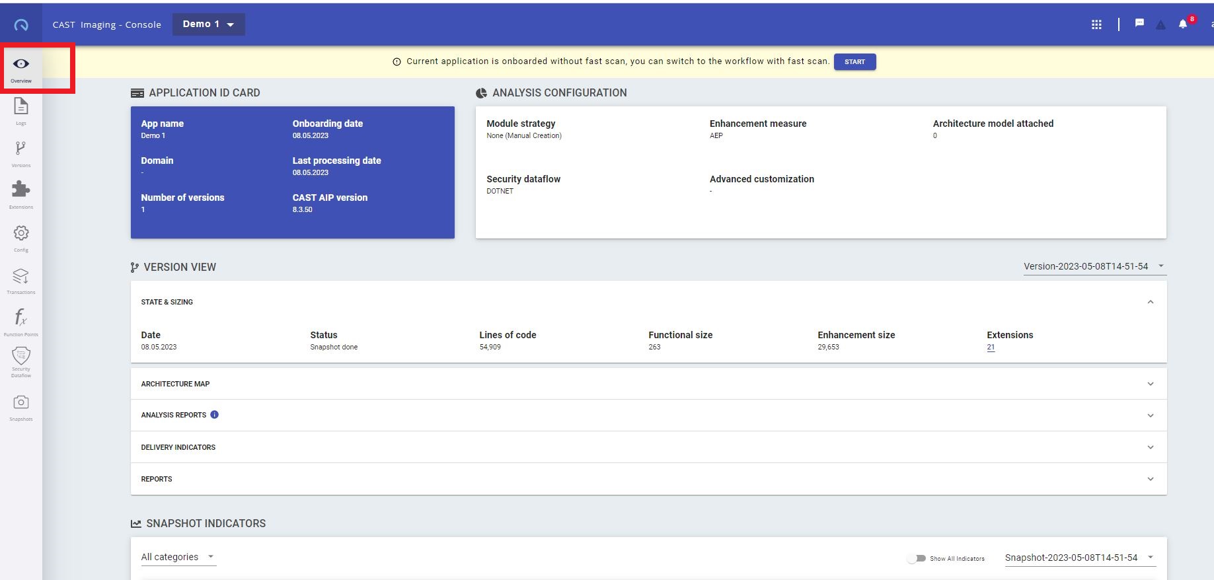Screen dimensions: 1214x580
Task: Click None (Manual Creation) strategy value
Action: 524,135
